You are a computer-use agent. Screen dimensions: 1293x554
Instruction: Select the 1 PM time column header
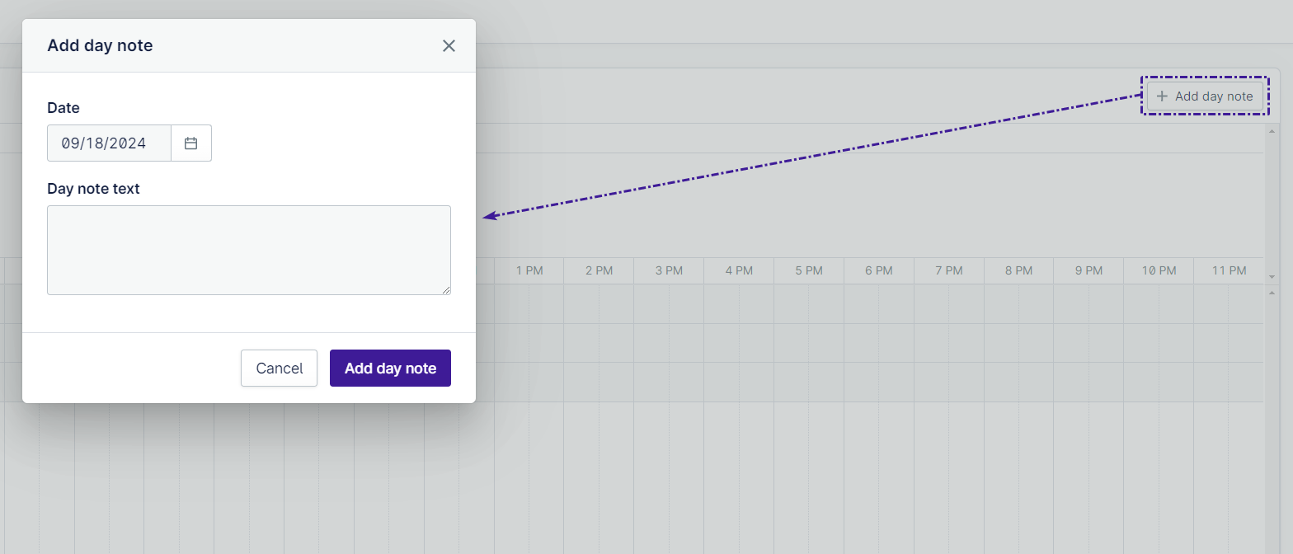529,270
